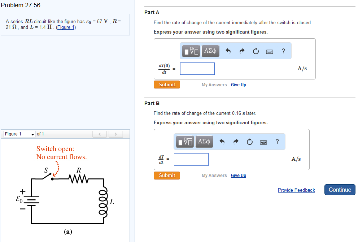Redo entry in Part B toolbar
The height and width of the screenshot is (242, 358).
[236, 142]
